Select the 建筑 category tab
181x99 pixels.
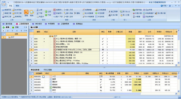click(6, 27)
